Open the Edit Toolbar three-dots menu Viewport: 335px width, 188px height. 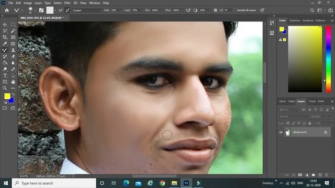point(13,88)
